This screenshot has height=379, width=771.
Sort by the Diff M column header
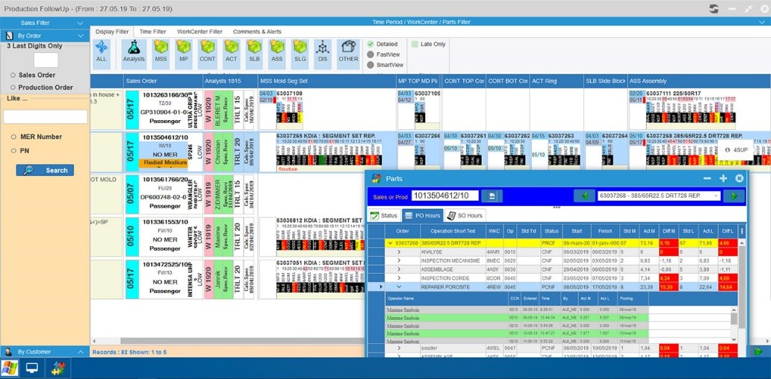[x=668, y=231]
